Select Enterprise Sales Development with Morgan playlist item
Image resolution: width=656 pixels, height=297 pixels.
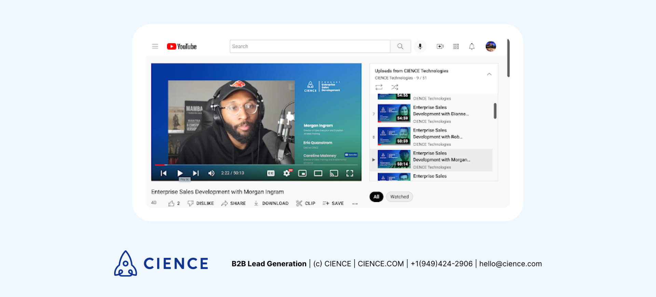[432, 160]
